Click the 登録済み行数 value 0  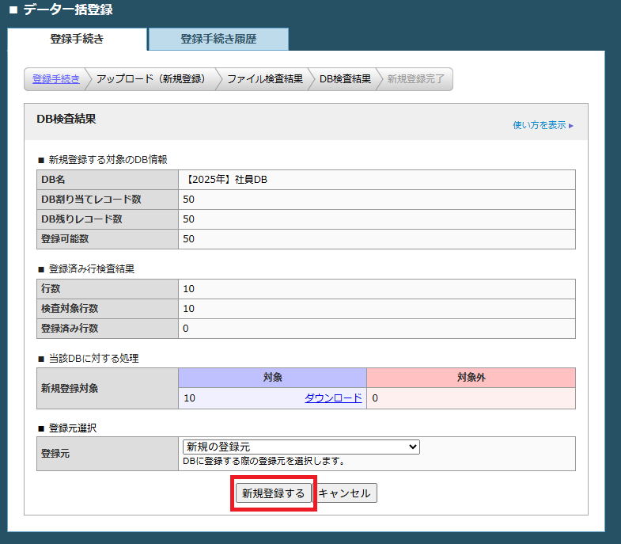click(186, 329)
